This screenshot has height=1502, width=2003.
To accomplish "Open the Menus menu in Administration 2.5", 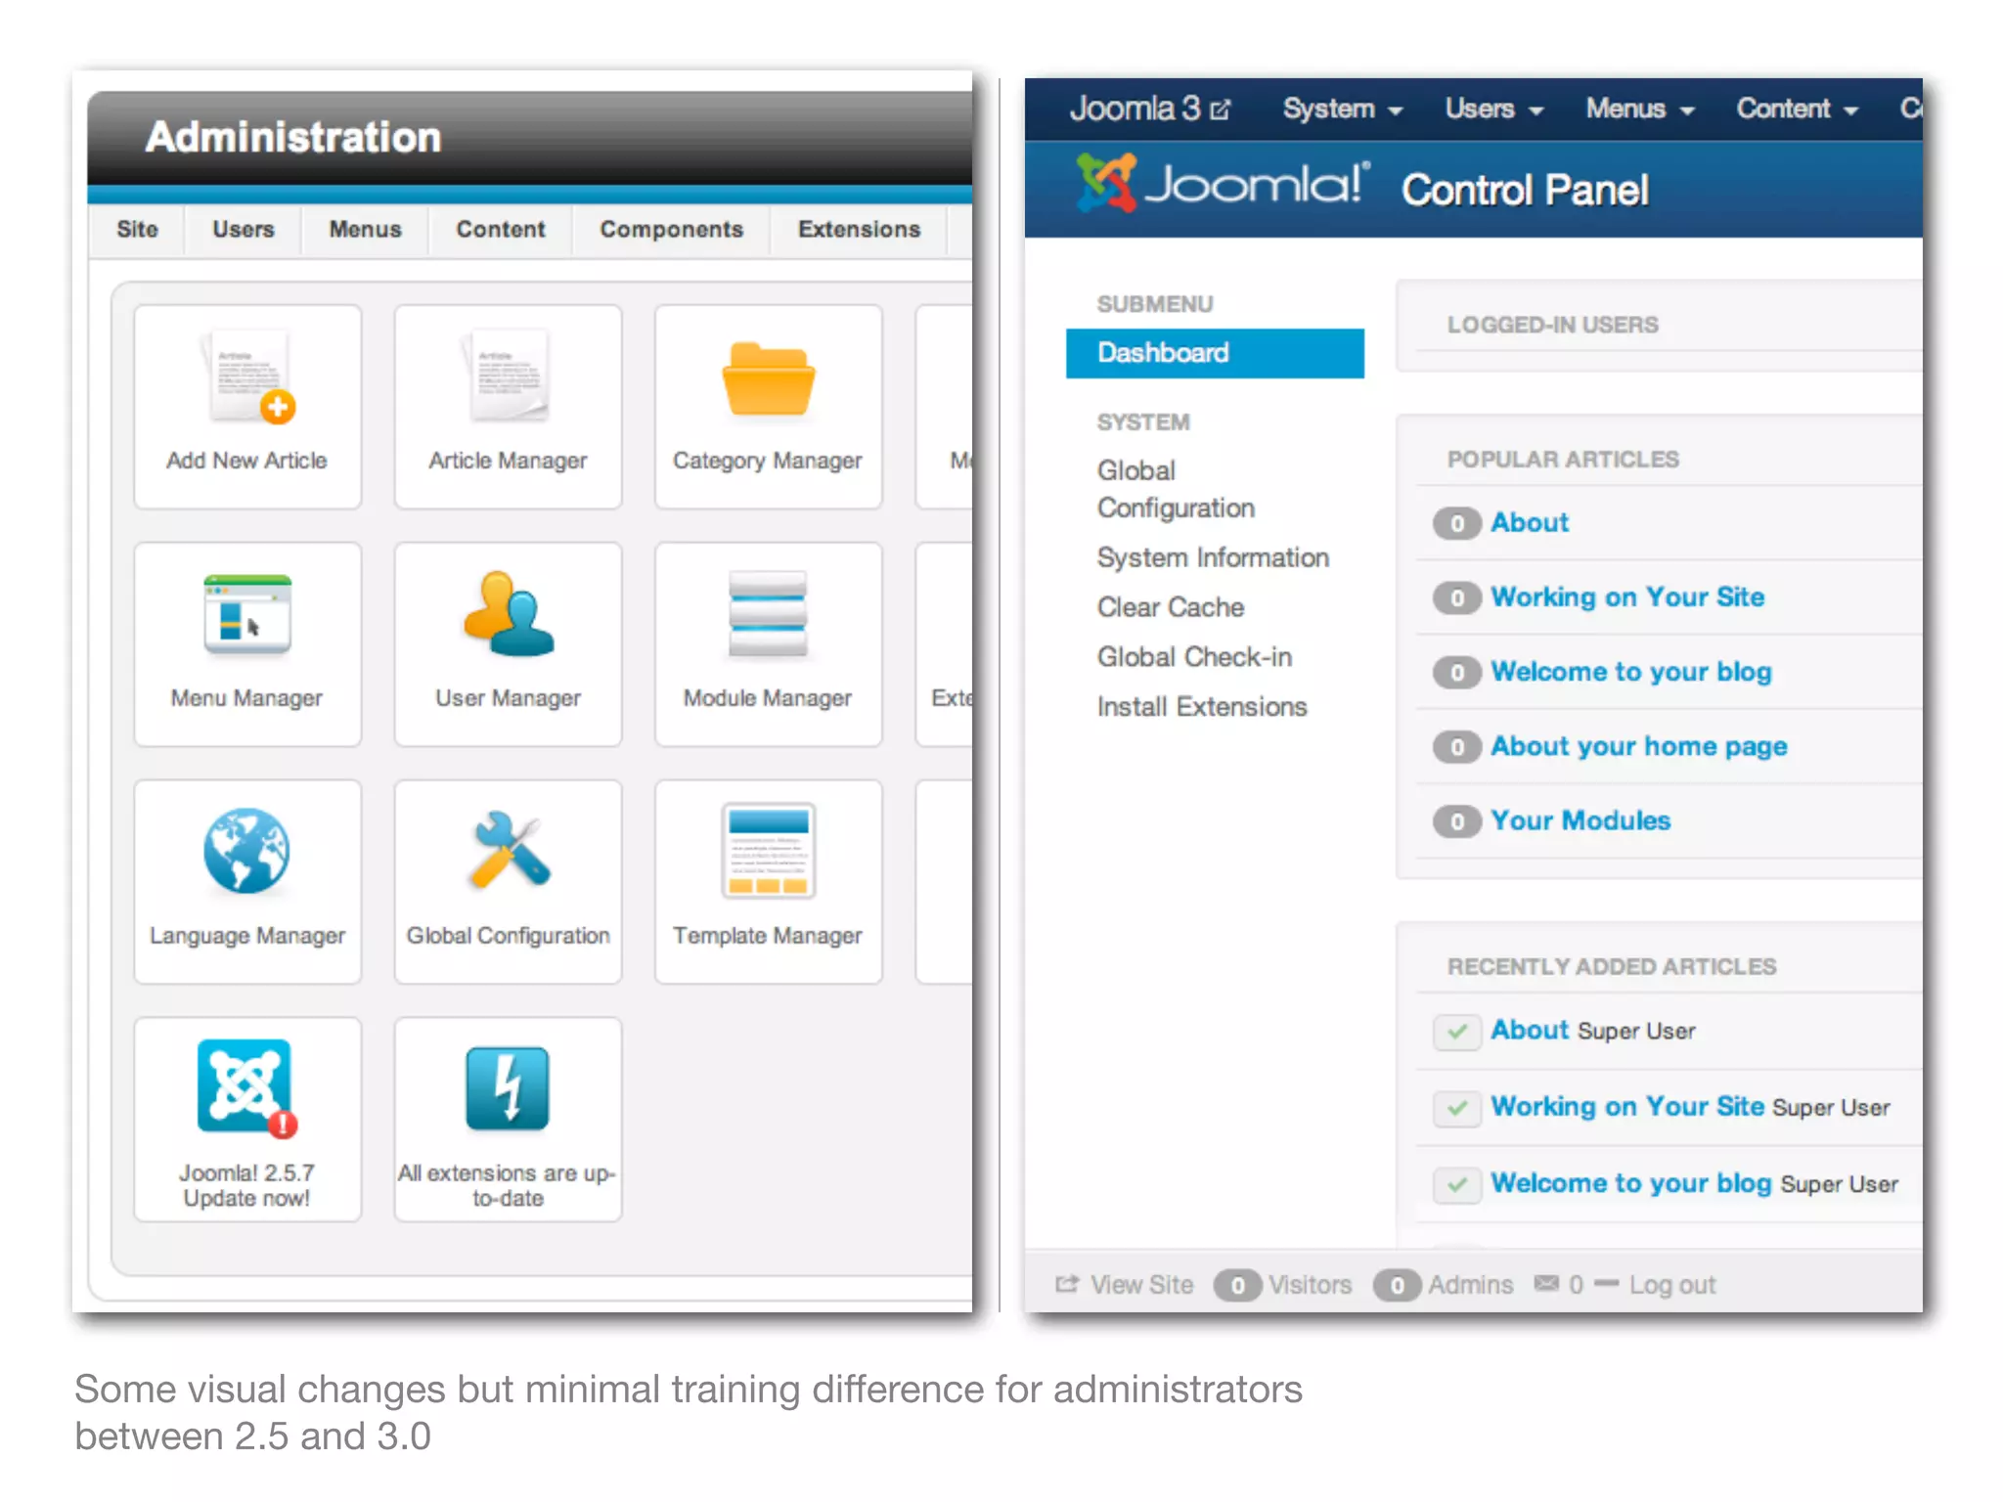I will pyautogui.click(x=365, y=230).
